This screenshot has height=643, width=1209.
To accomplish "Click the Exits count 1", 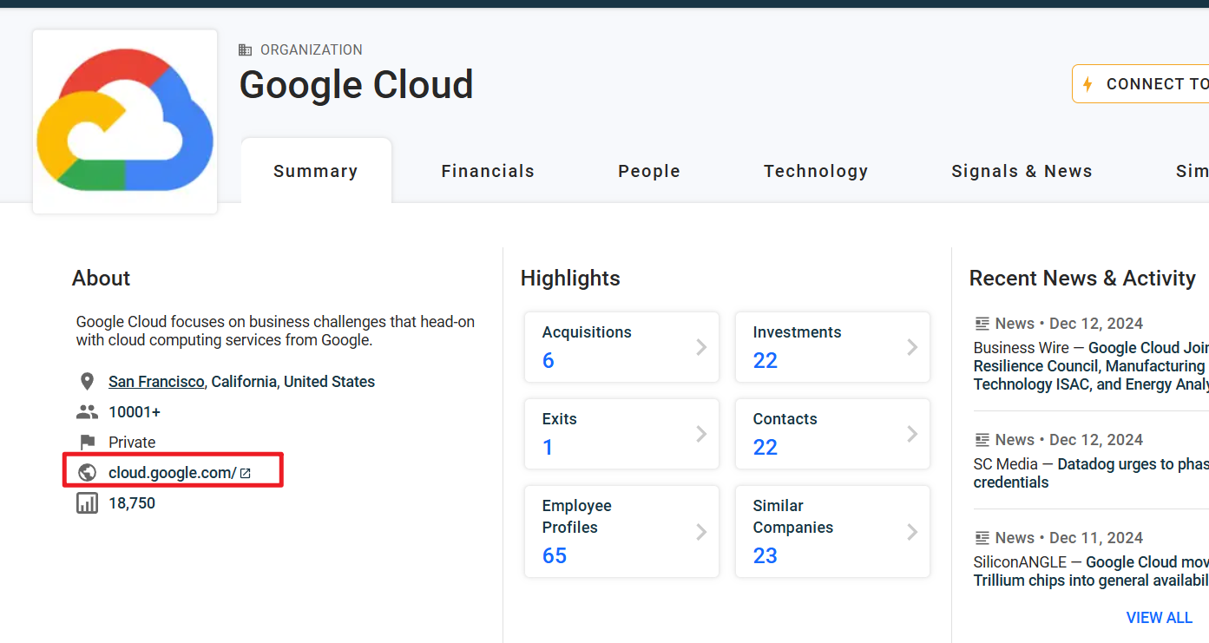I will tap(548, 447).
